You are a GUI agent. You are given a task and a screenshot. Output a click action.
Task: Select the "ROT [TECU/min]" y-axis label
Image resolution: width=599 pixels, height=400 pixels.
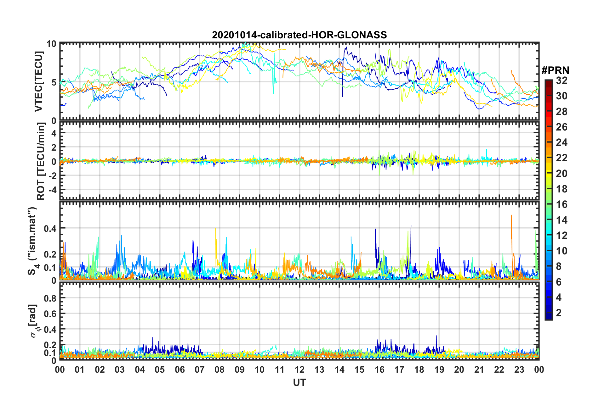[x=41, y=161]
